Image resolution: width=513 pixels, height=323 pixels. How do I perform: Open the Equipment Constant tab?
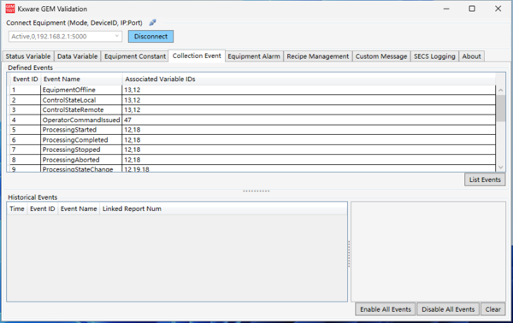click(135, 56)
